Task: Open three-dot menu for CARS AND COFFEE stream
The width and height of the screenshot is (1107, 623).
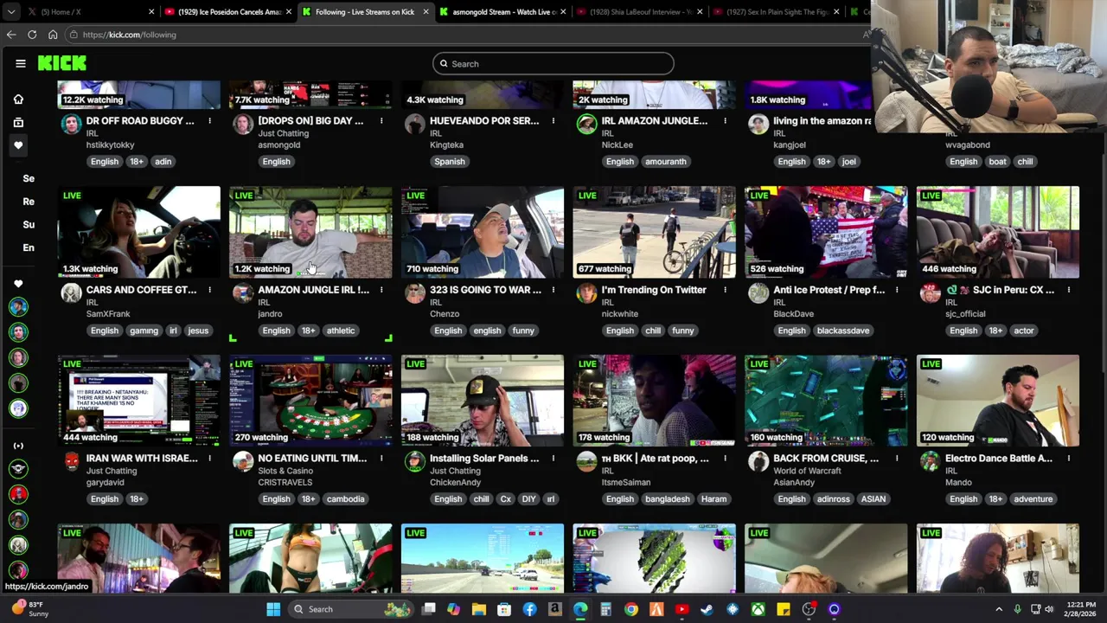Action: tap(209, 290)
